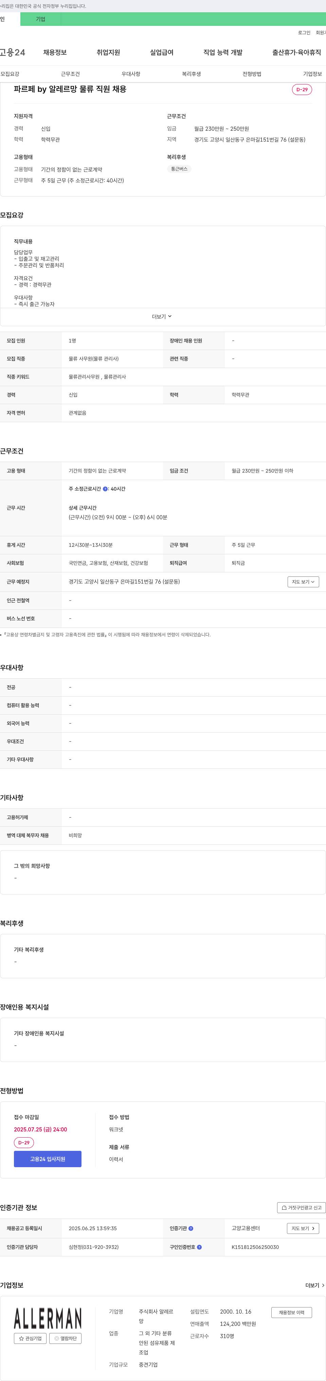Open 기업정보 더보기 link
The width and height of the screenshot is (326, 1381).
[x=315, y=1285]
